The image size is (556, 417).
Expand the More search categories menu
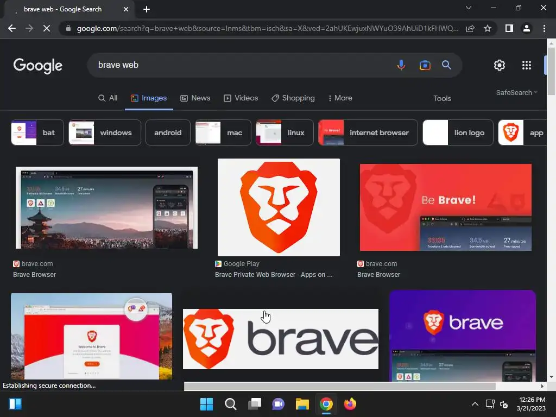coord(340,98)
